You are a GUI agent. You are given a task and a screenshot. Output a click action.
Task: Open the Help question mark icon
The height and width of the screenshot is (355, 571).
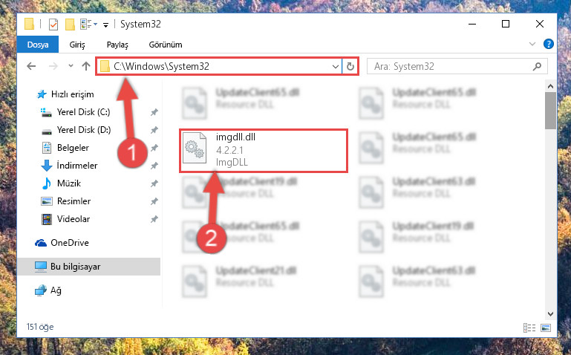pos(548,44)
